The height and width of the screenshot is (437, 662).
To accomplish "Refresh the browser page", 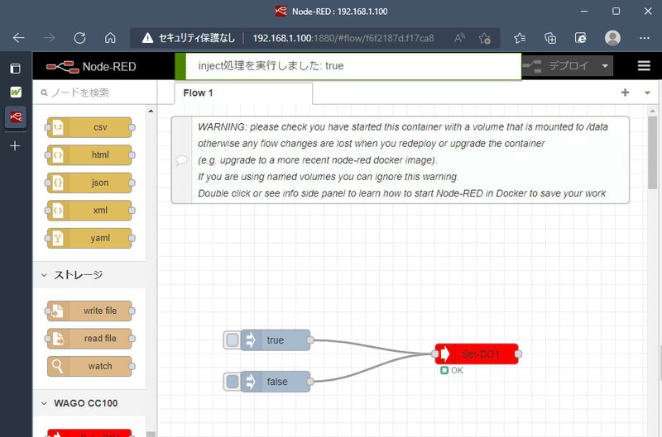I will pyautogui.click(x=79, y=38).
